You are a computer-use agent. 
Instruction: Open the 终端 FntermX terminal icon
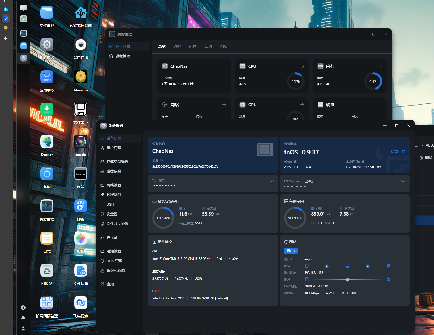[x=81, y=174]
